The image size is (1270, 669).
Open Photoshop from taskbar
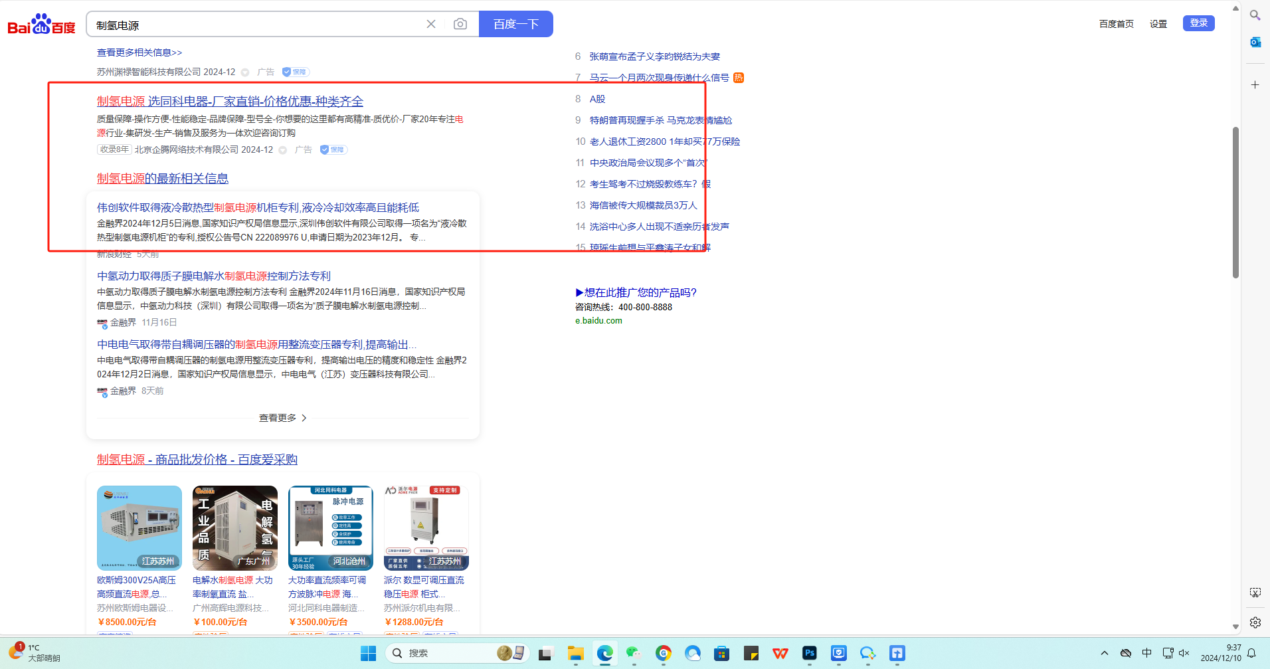[810, 653]
